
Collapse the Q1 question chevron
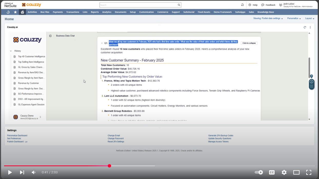click(x=102, y=43)
